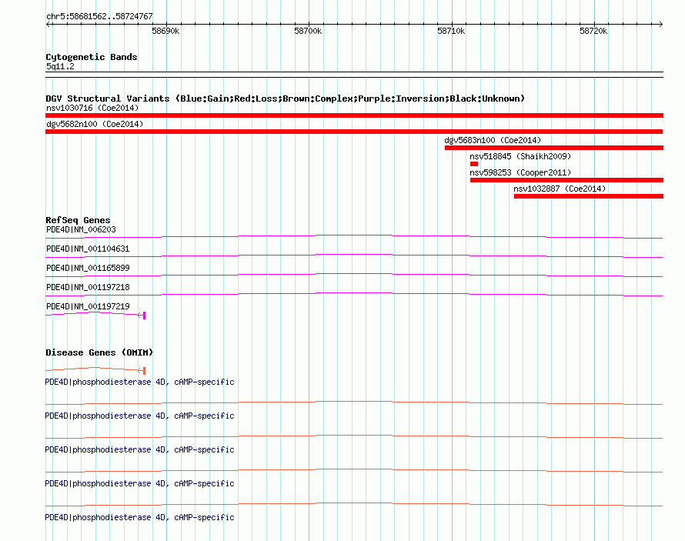Select the red loss bar for dgv5682n100
The width and height of the screenshot is (685, 541).
(354, 132)
